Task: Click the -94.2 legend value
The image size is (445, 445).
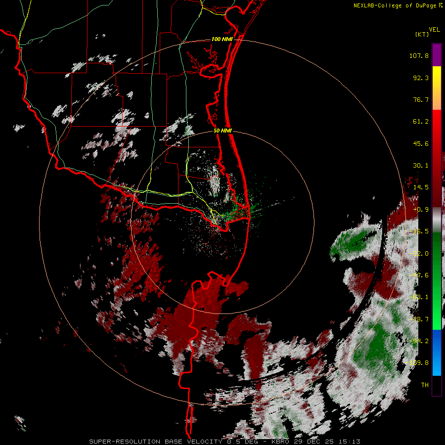Action: 419,341
